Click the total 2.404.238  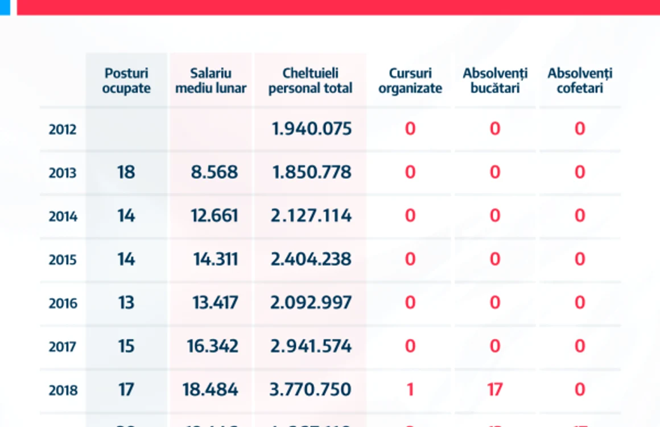tap(311, 259)
